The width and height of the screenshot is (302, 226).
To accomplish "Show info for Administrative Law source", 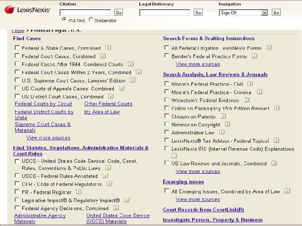I will [x=222, y=132].
